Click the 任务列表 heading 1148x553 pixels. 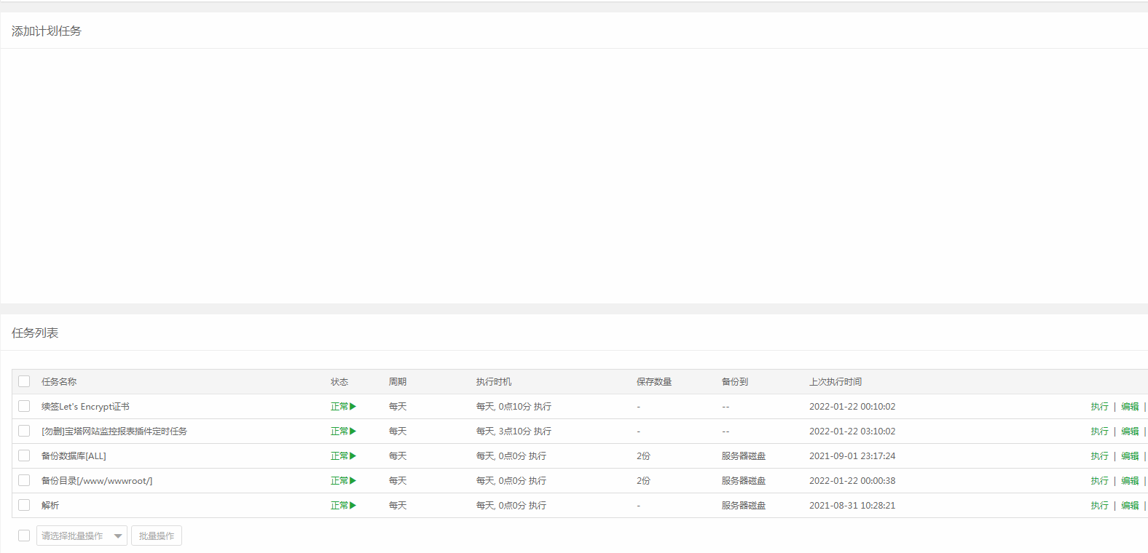35,333
